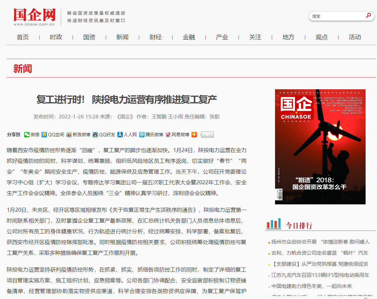This screenshot has width=377, height=299.
Task: Open the 首页 navigation menu item
Action: [23, 37]
